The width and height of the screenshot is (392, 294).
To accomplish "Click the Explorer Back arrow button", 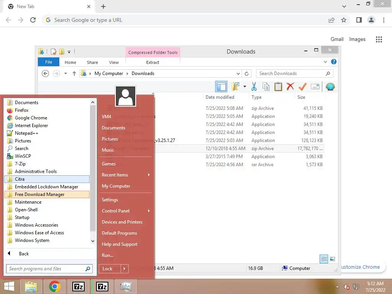I will [45, 73].
